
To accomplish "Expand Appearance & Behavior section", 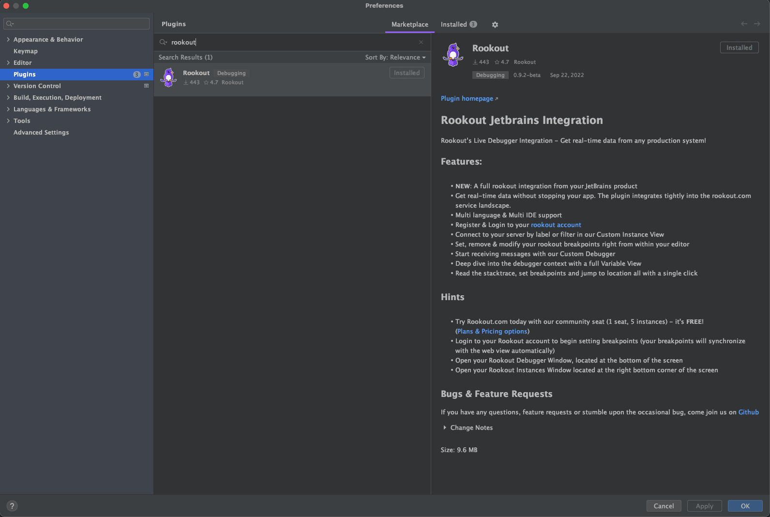I will (8, 39).
